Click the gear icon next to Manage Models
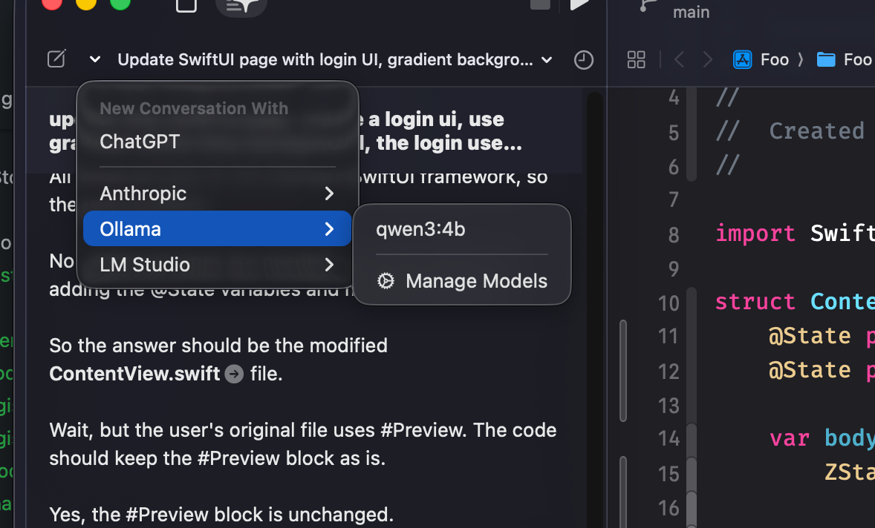 coord(386,280)
